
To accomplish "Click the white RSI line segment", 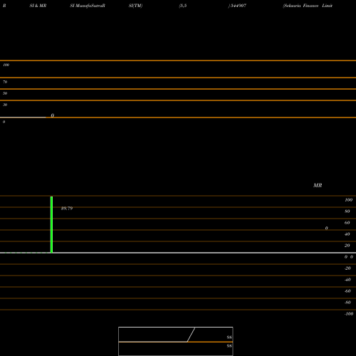I will [x=23, y=117].
